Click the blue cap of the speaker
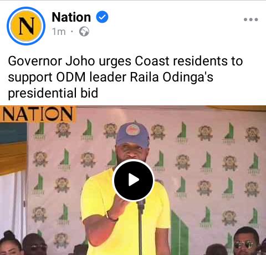This screenshot has width=266, height=255. [x=132, y=134]
